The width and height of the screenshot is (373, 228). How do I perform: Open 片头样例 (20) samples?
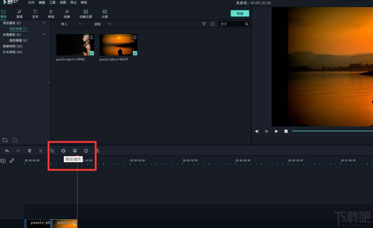[13, 52]
